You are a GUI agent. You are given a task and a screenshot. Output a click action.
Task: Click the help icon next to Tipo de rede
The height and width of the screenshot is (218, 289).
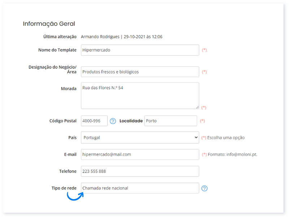tap(204, 188)
